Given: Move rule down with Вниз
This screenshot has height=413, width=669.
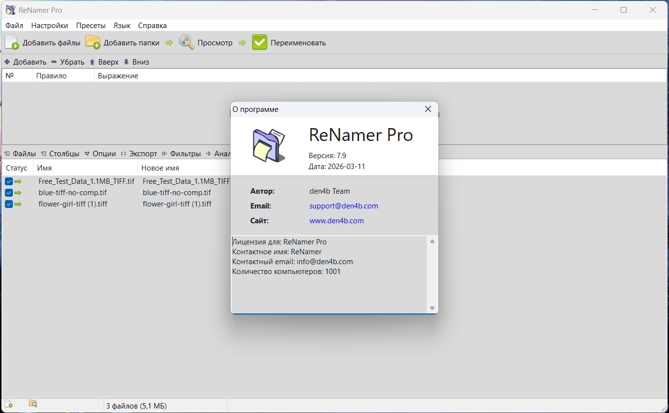Looking at the screenshot, I should tap(136, 62).
